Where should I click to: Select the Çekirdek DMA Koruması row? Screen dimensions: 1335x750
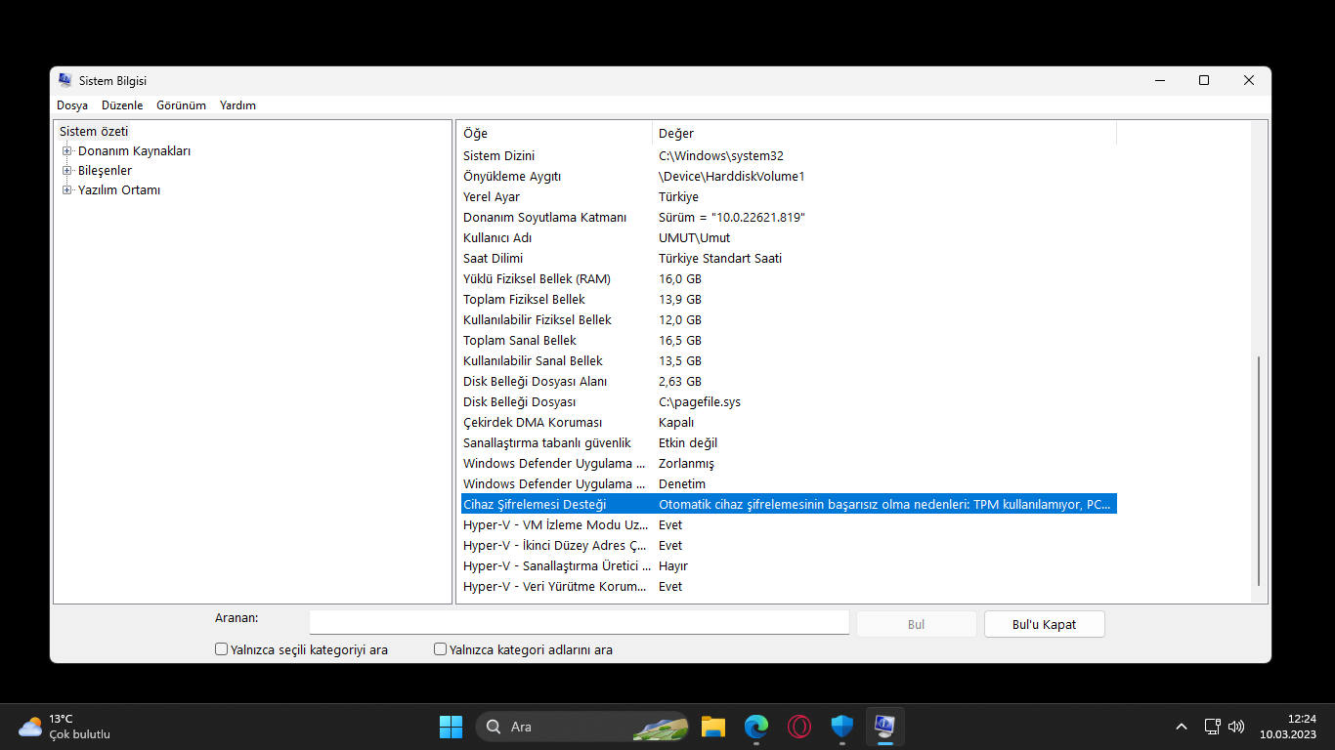pos(788,423)
